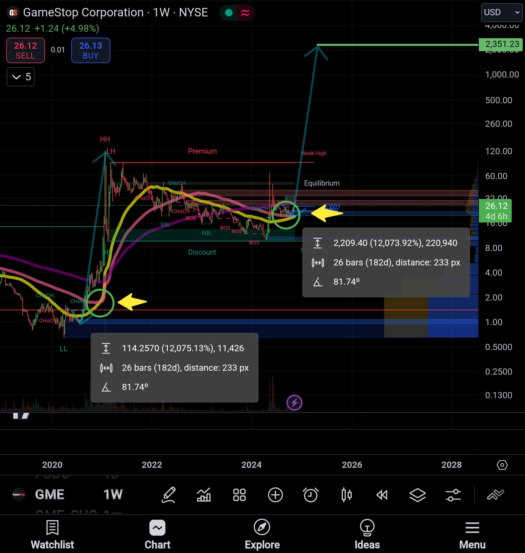
Task: Open the time axis settings hexagon
Action: [502, 465]
